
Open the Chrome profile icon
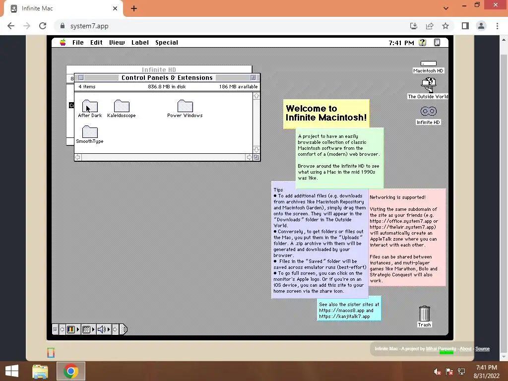click(x=481, y=26)
